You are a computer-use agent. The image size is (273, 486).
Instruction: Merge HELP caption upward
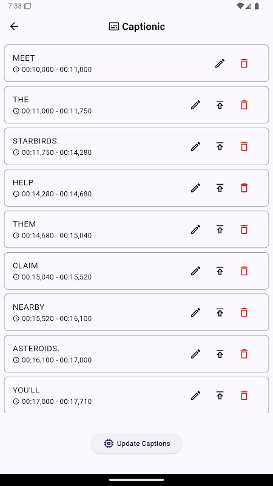click(220, 188)
